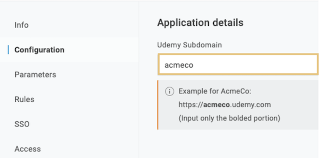The image size is (320, 158).
Task: Click the Udemy Subdomain field label
Action: (189, 45)
